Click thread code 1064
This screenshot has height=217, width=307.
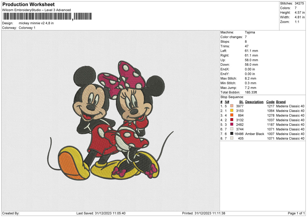(x=271, y=111)
